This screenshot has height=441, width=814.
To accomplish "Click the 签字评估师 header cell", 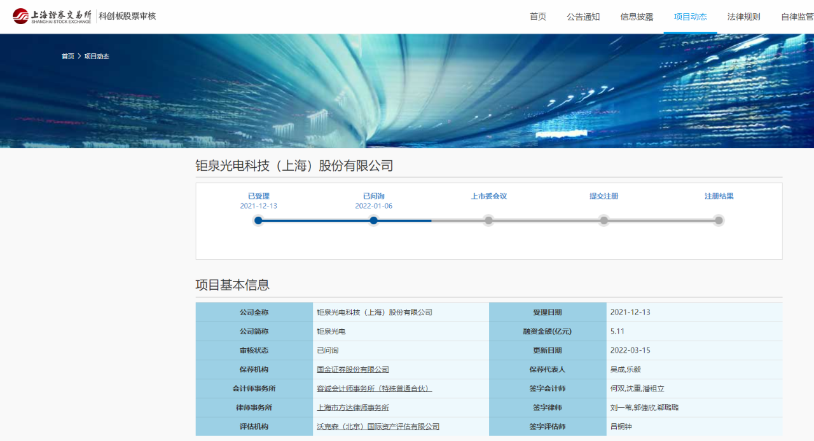I will [x=548, y=426].
